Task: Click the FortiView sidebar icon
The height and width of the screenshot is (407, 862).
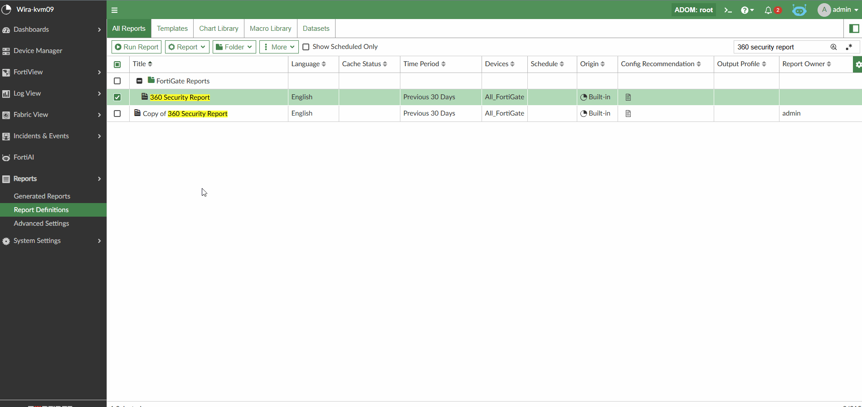Action: click(x=6, y=73)
